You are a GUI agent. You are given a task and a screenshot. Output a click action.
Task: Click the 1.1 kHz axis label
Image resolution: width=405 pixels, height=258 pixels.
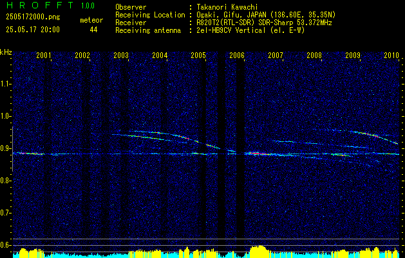(5, 84)
